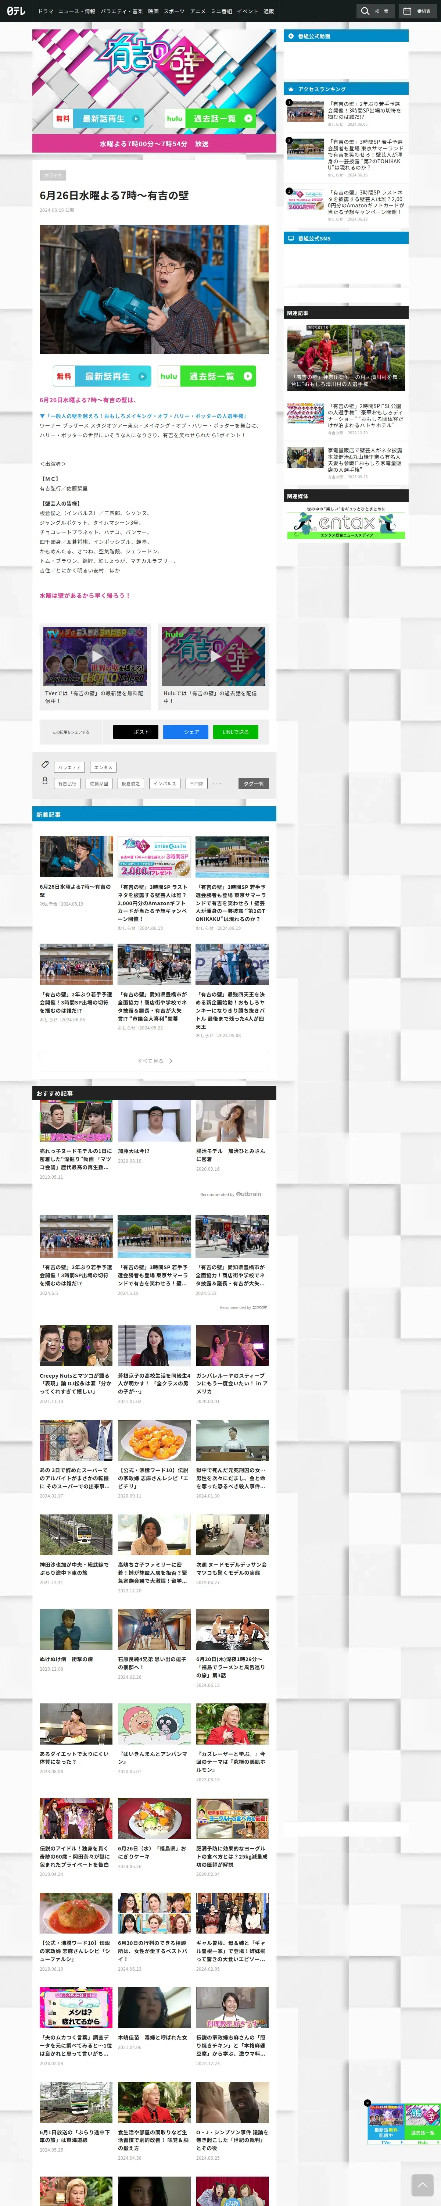Viewport: 441px width, 2206px height.
Task: Open related article about SL公園の人選手権
Action: (346, 418)
